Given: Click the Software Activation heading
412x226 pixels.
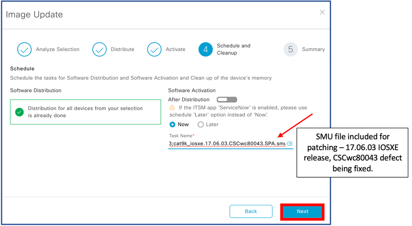Looking at the screenshot, I should tap(192, 90).
